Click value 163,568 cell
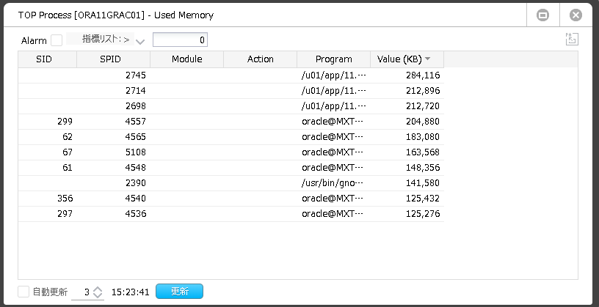Screen dimensions: 599x307 tap(407, 152)
